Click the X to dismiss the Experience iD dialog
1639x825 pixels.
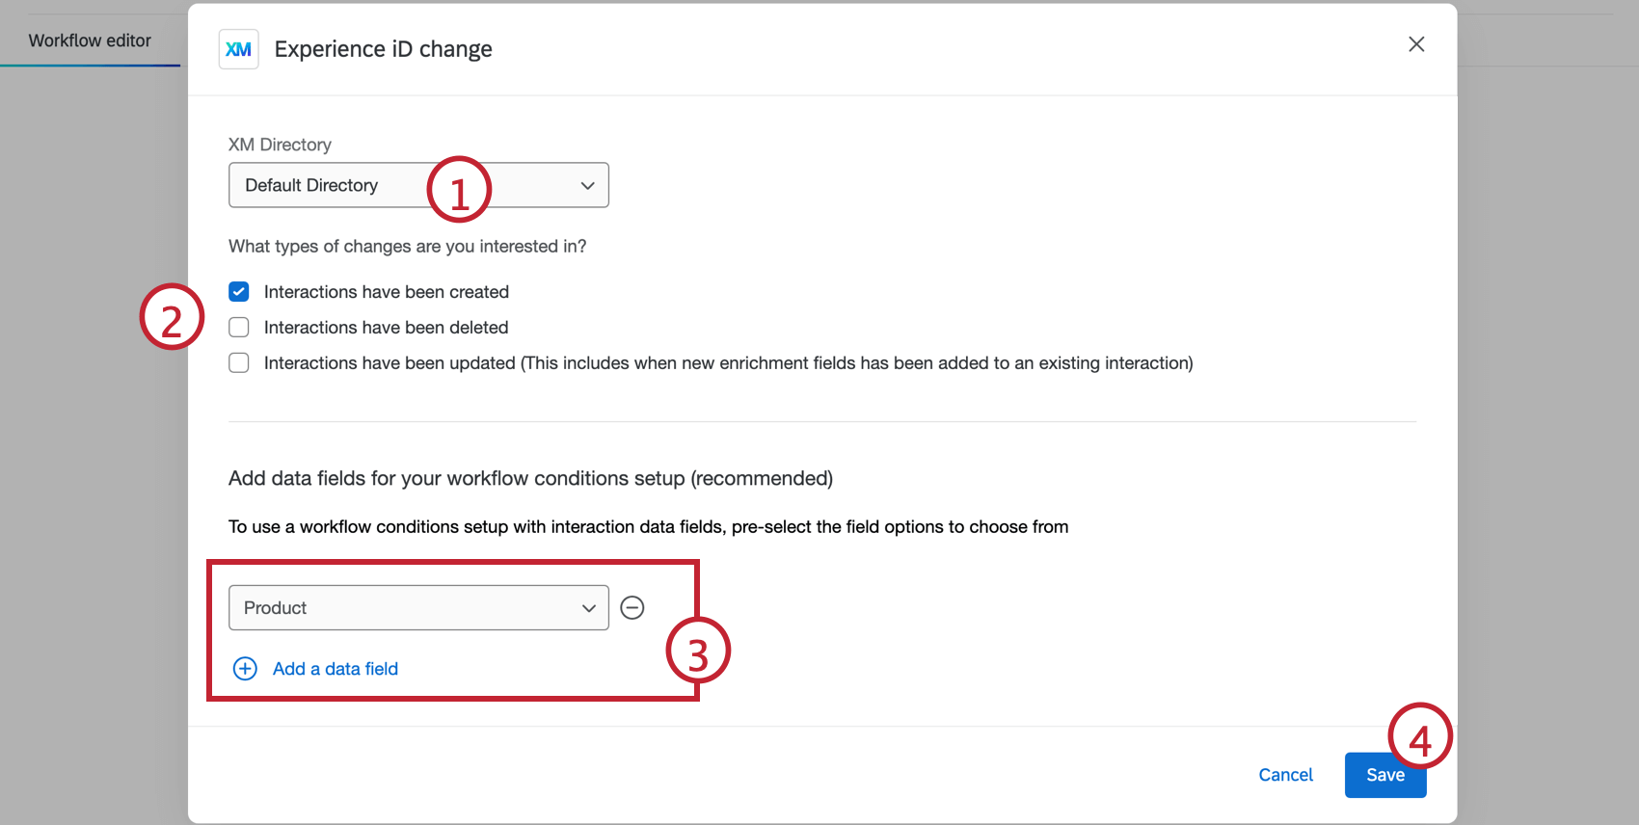1416,43
